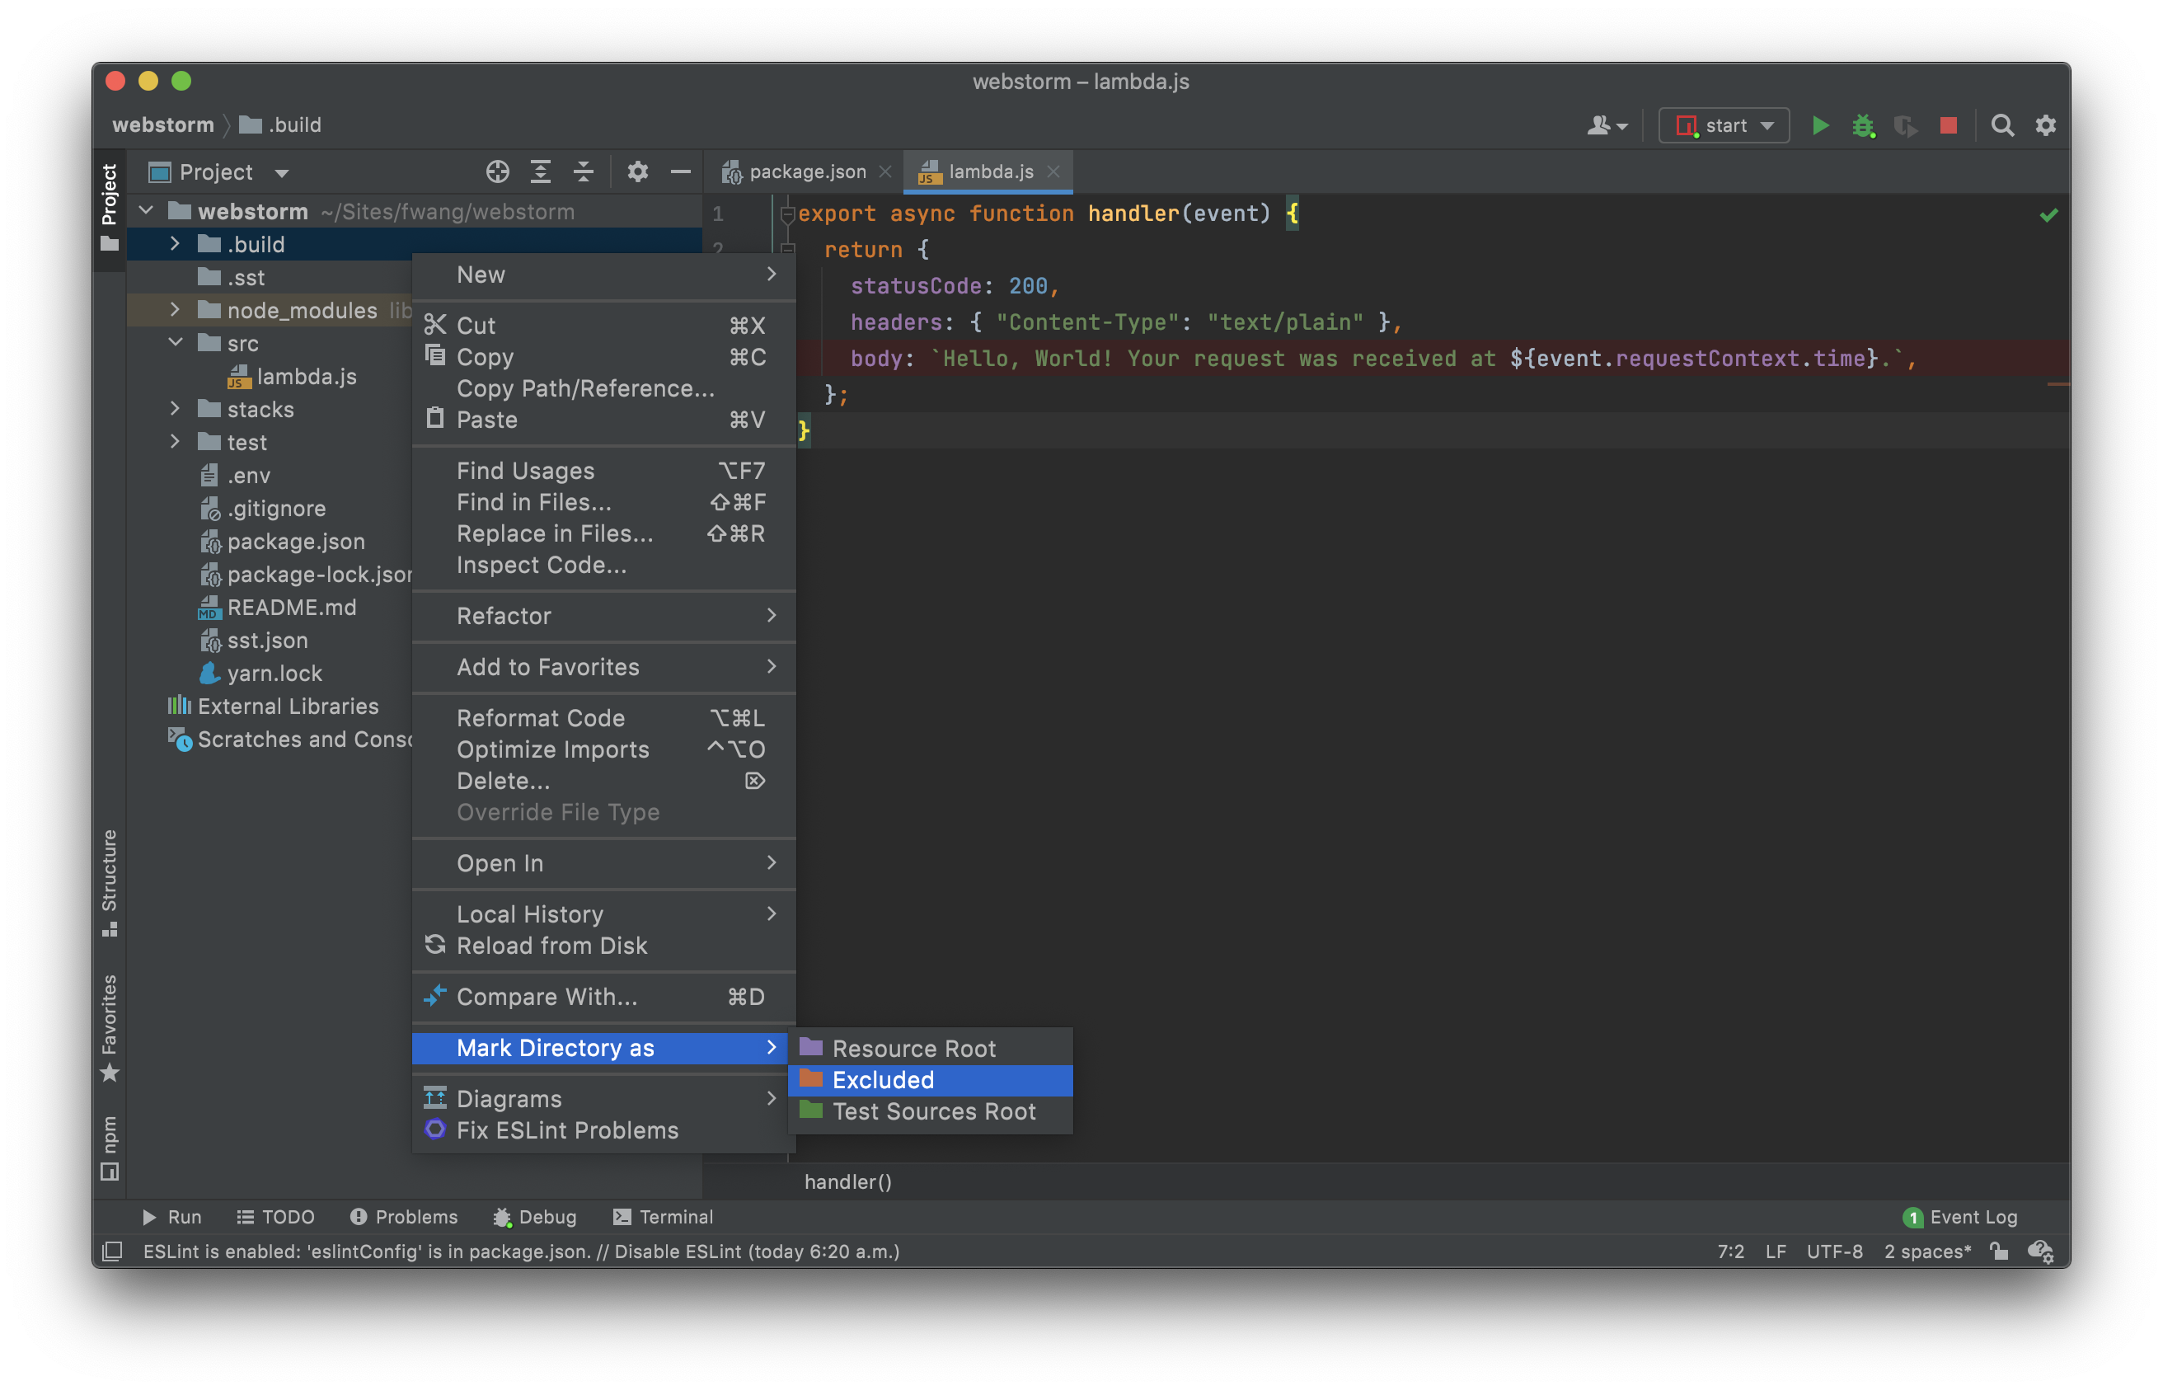This screenshot has height=1390, width=2163.
Task: Open the Add to Favorites submenu
Action: (603, 667)
